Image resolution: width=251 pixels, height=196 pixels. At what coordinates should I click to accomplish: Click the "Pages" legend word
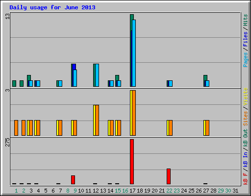245,60
